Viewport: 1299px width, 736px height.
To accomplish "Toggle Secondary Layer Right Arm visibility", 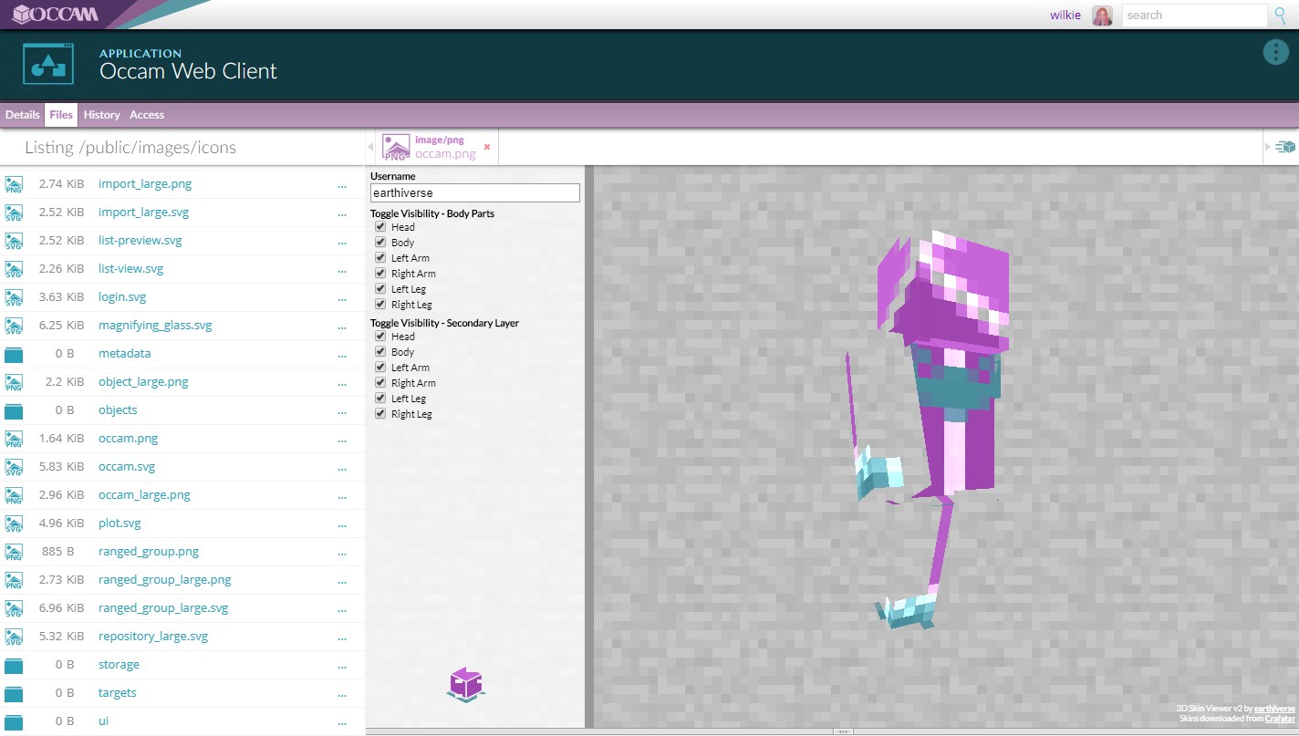I will [380, 382].
